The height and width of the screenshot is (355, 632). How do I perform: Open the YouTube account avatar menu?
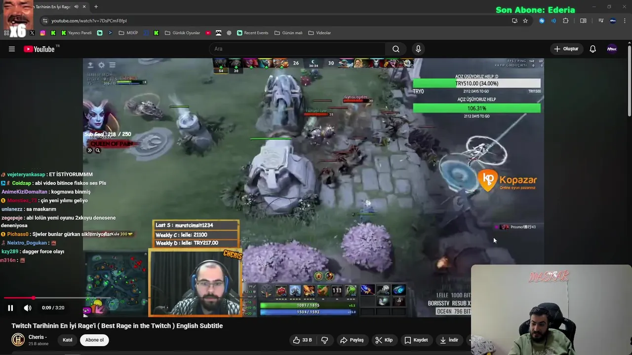[612, 49]
